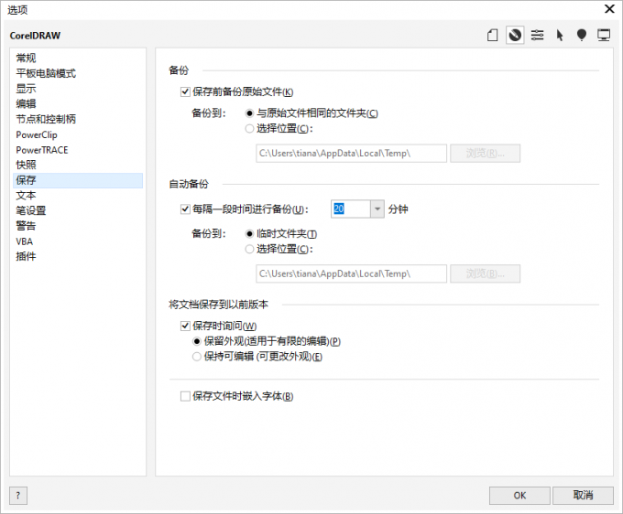Open the Workspace monitor icon
This screenshot has height=514, width=623.
pos(604,36)
